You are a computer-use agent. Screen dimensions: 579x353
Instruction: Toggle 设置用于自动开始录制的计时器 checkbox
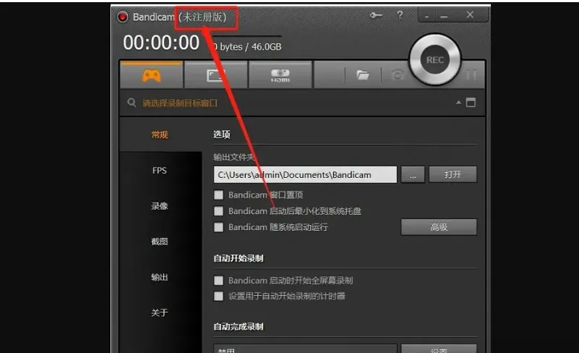(x=218, y=296)
